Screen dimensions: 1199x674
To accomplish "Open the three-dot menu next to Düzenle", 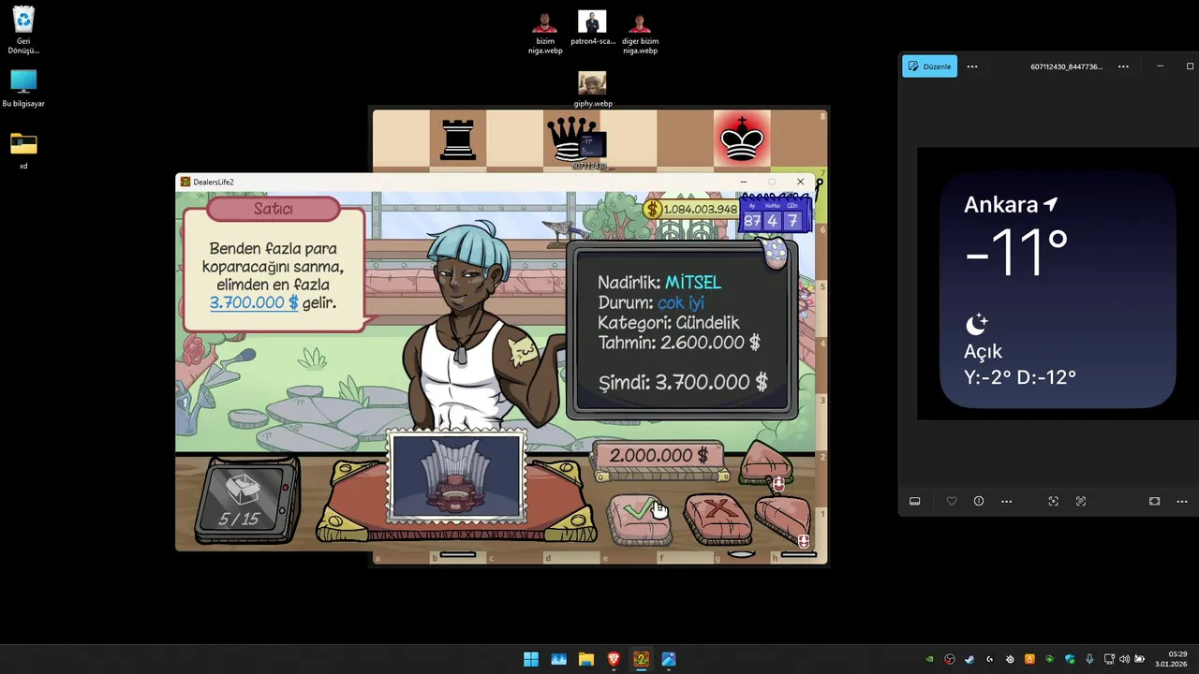I will coord(972,66).
